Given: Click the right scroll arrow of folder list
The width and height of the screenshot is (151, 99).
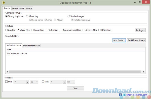Looking at the screenshot, I should coord(143,72).
